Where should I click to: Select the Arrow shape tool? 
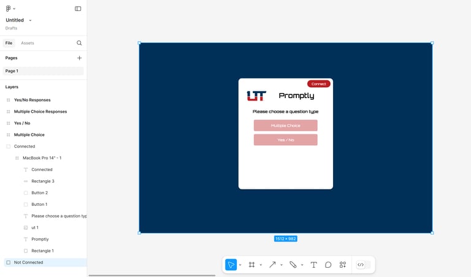point(272,265)
